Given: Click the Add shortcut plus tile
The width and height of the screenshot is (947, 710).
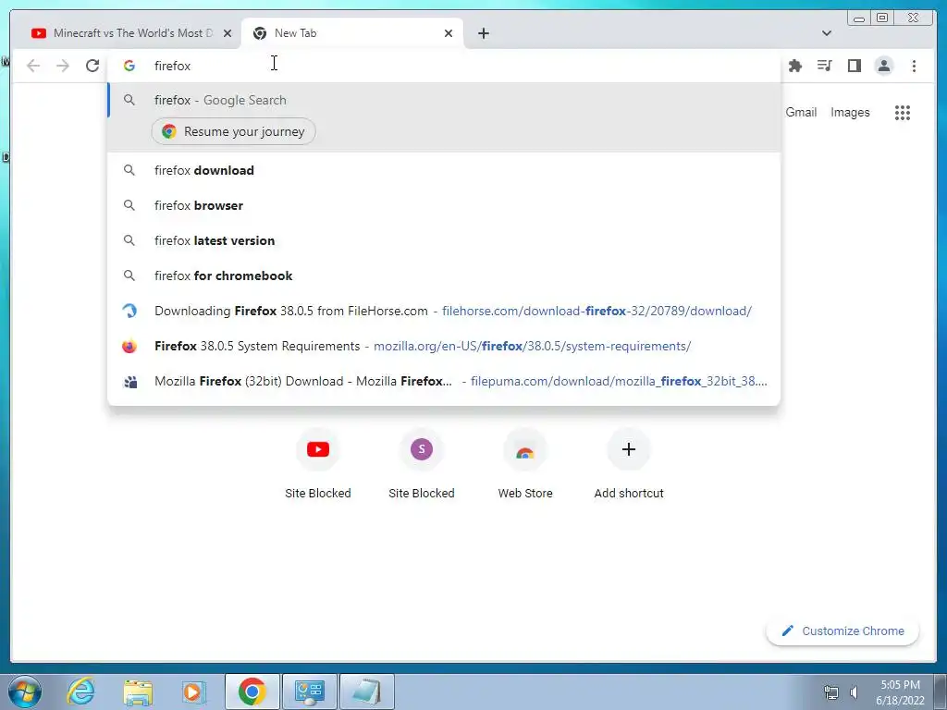Looking at the screenshot, I should click(x=629, y=464).
